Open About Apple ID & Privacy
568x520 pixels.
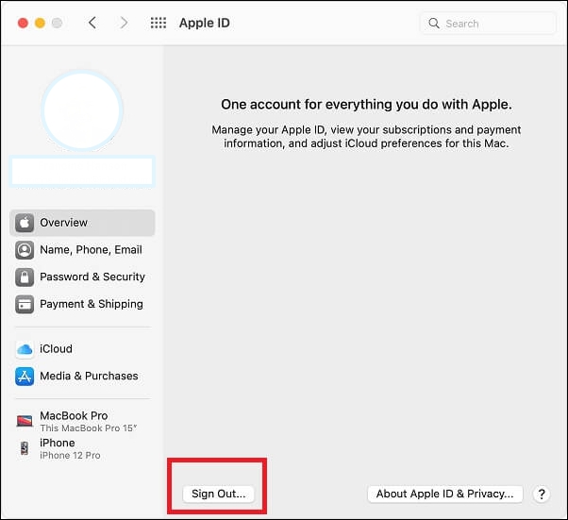(443, 494)
